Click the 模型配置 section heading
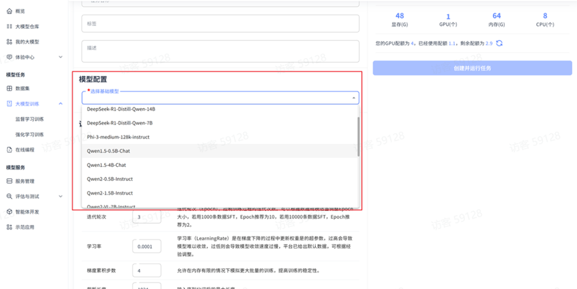The height and width of the screenshot is (289, 577). click(x=93, y=79)
